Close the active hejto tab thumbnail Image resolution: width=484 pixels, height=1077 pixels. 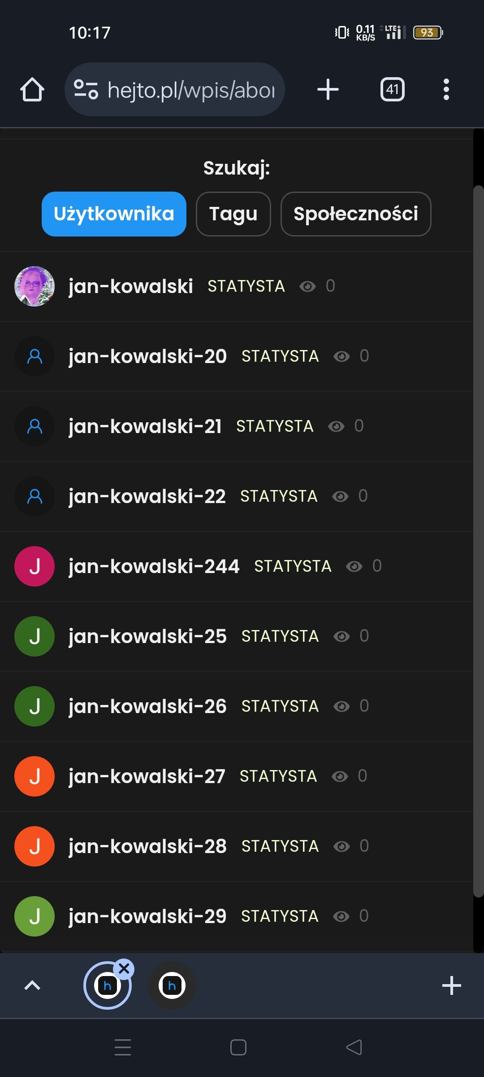click(124, 969)
